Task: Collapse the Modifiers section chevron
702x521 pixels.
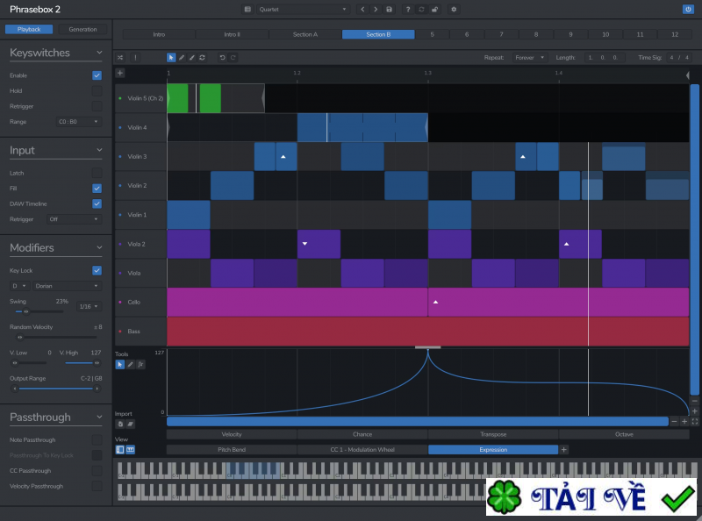Action: (x=99, y=248)
